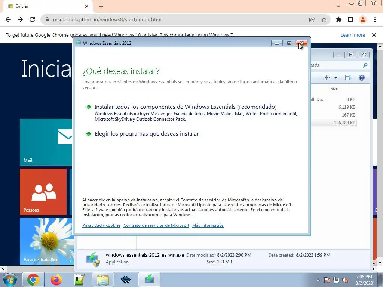This screenshot has height=287, width=383.
Task: Open view options dropdown arrow in Explorer
Action: (335, 78)
